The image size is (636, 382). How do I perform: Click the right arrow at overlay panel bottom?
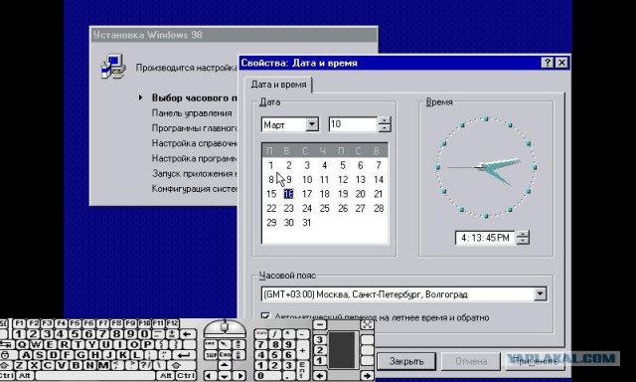tap(367, 376)
